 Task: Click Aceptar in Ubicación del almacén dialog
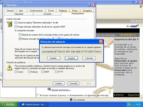coord(71,58)
